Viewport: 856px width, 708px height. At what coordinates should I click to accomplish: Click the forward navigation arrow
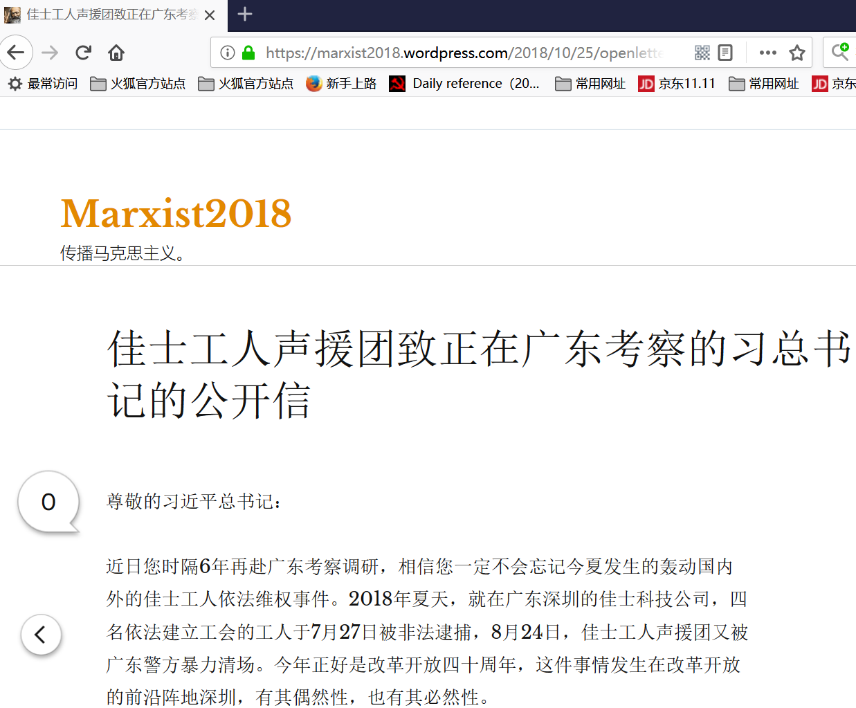(x=50, y=53)
